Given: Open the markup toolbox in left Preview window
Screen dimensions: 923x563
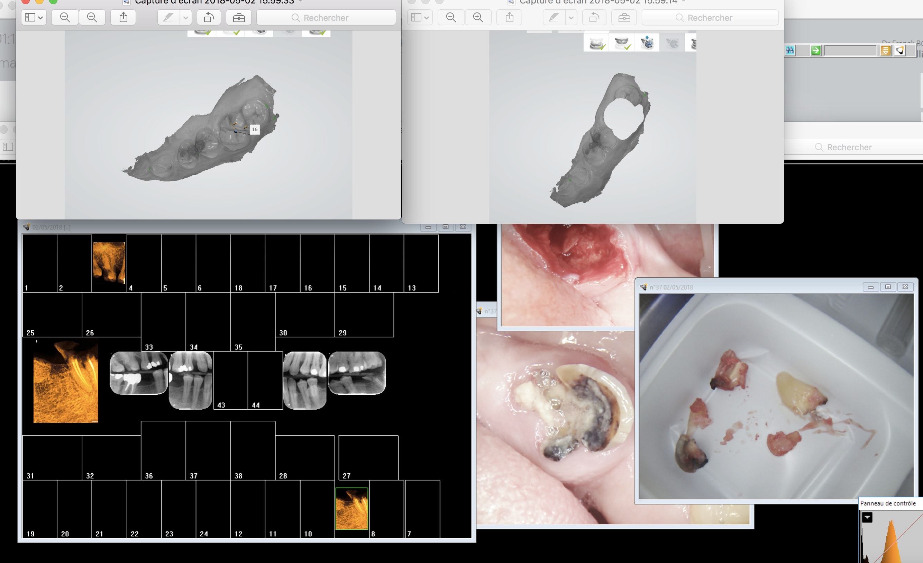Looking at the screenshot, I should coord(239,18).
